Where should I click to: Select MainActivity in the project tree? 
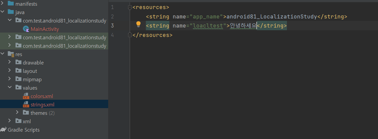click(45, 30)
